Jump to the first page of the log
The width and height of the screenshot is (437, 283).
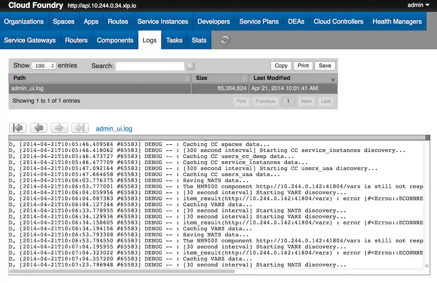17,128
